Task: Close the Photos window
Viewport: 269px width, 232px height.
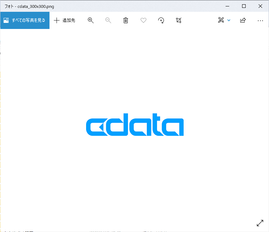Action: [x=260, y=6]
